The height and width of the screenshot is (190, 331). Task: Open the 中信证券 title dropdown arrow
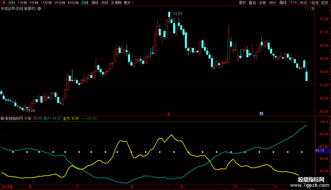(40, 8)
